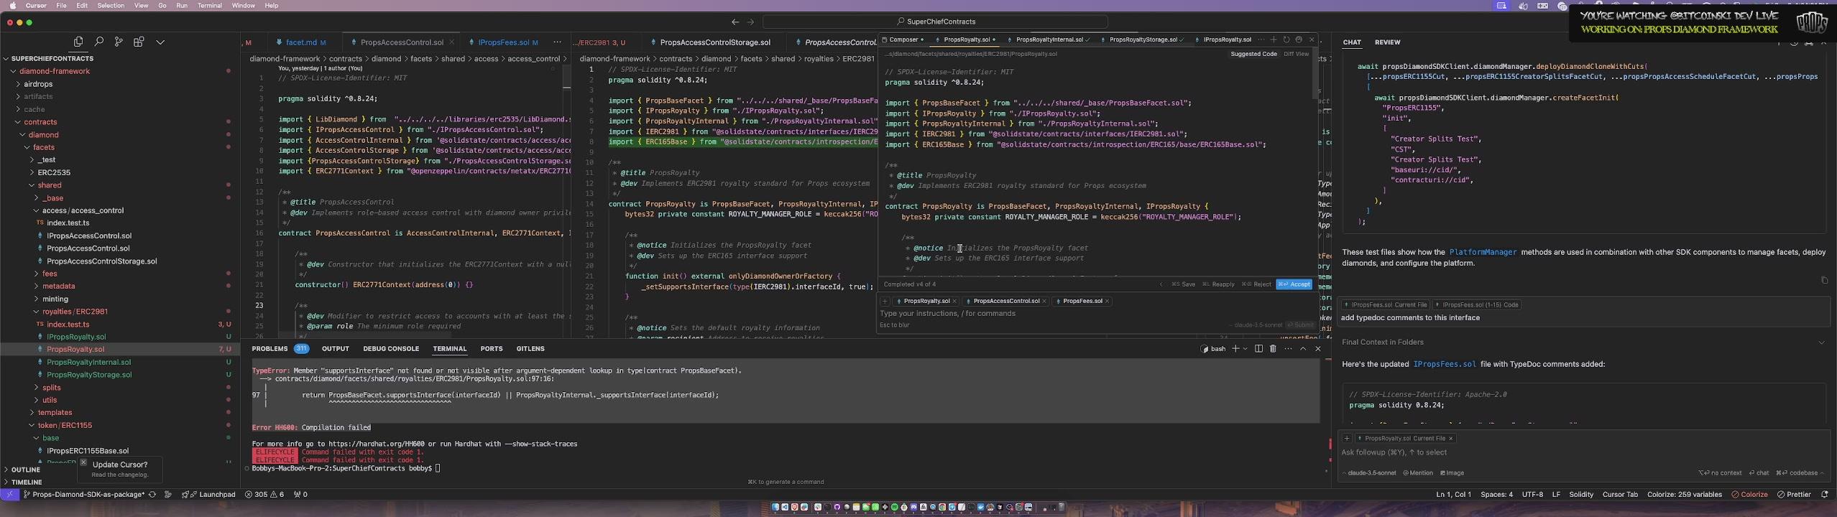
Task: Remove PropsRoyalty.sol chip from composer context
Action: [954, 302]
